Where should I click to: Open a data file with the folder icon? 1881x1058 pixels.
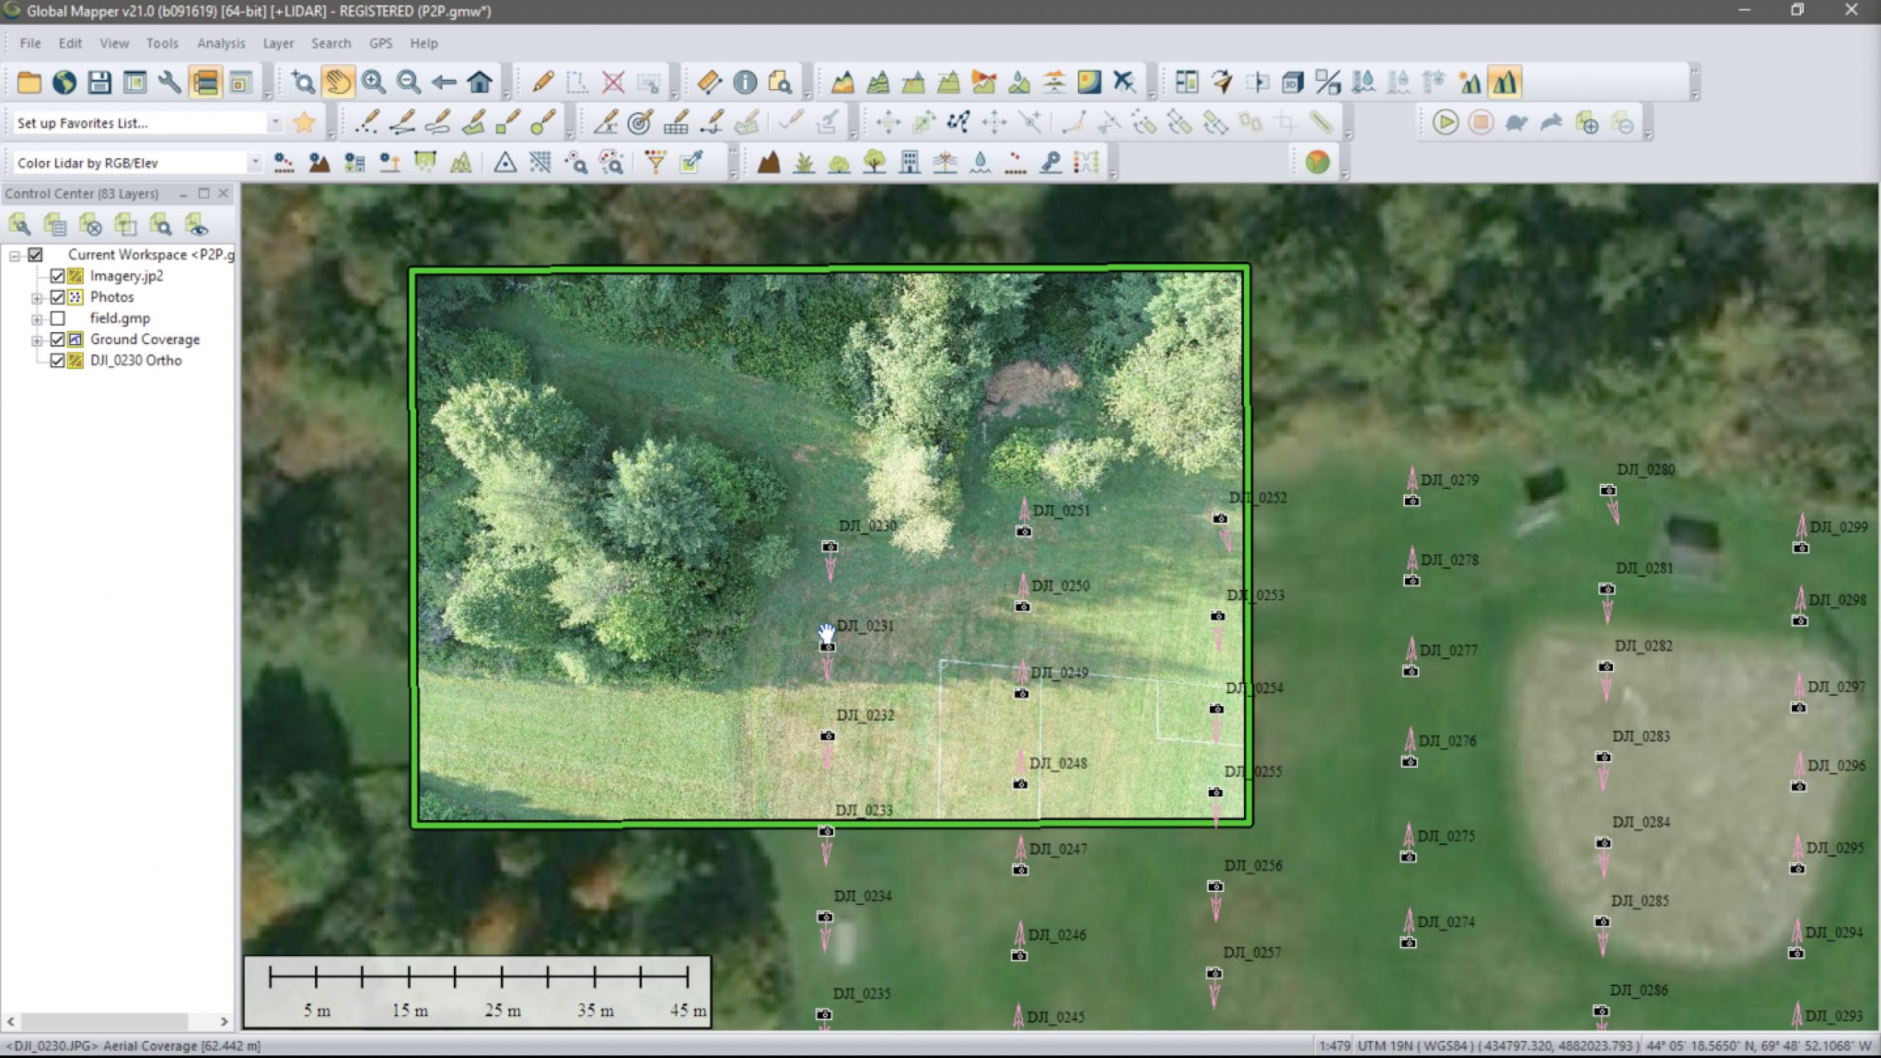pyautogui.click(x=29, y=82)
